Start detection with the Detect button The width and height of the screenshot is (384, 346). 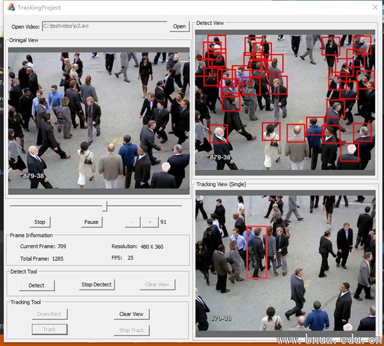click(x=36, y=285)
